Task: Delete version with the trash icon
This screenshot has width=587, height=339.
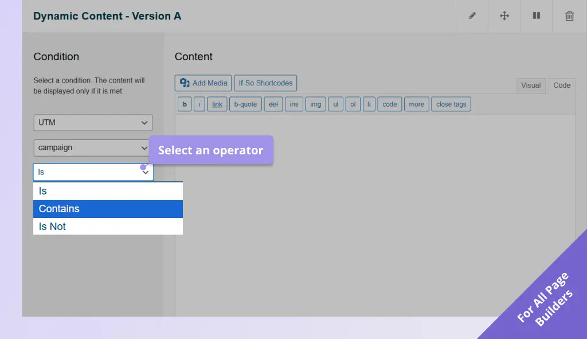Action: (x=569, y=16)
